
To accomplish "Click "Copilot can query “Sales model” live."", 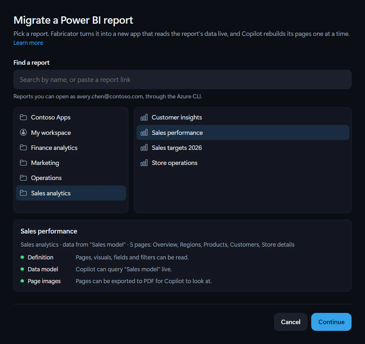I will click(124, 269).
